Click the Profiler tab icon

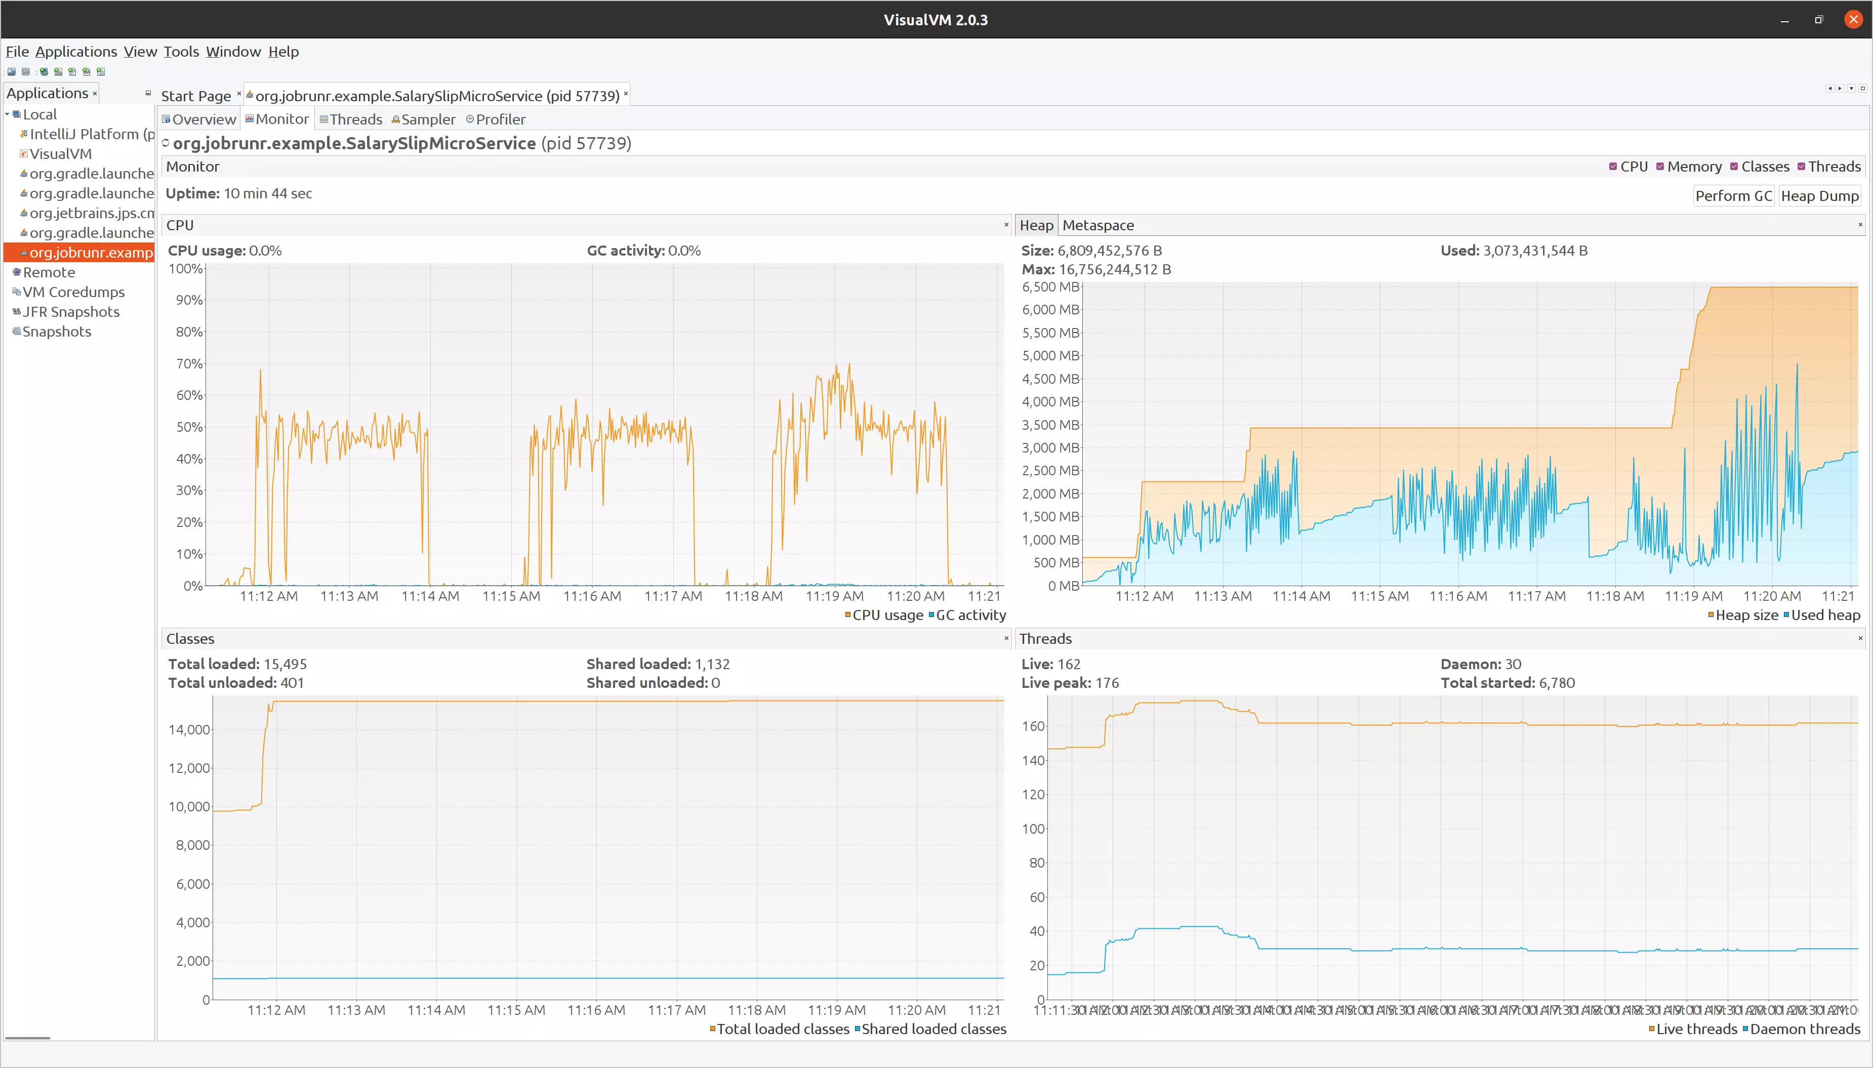[470, 119]
